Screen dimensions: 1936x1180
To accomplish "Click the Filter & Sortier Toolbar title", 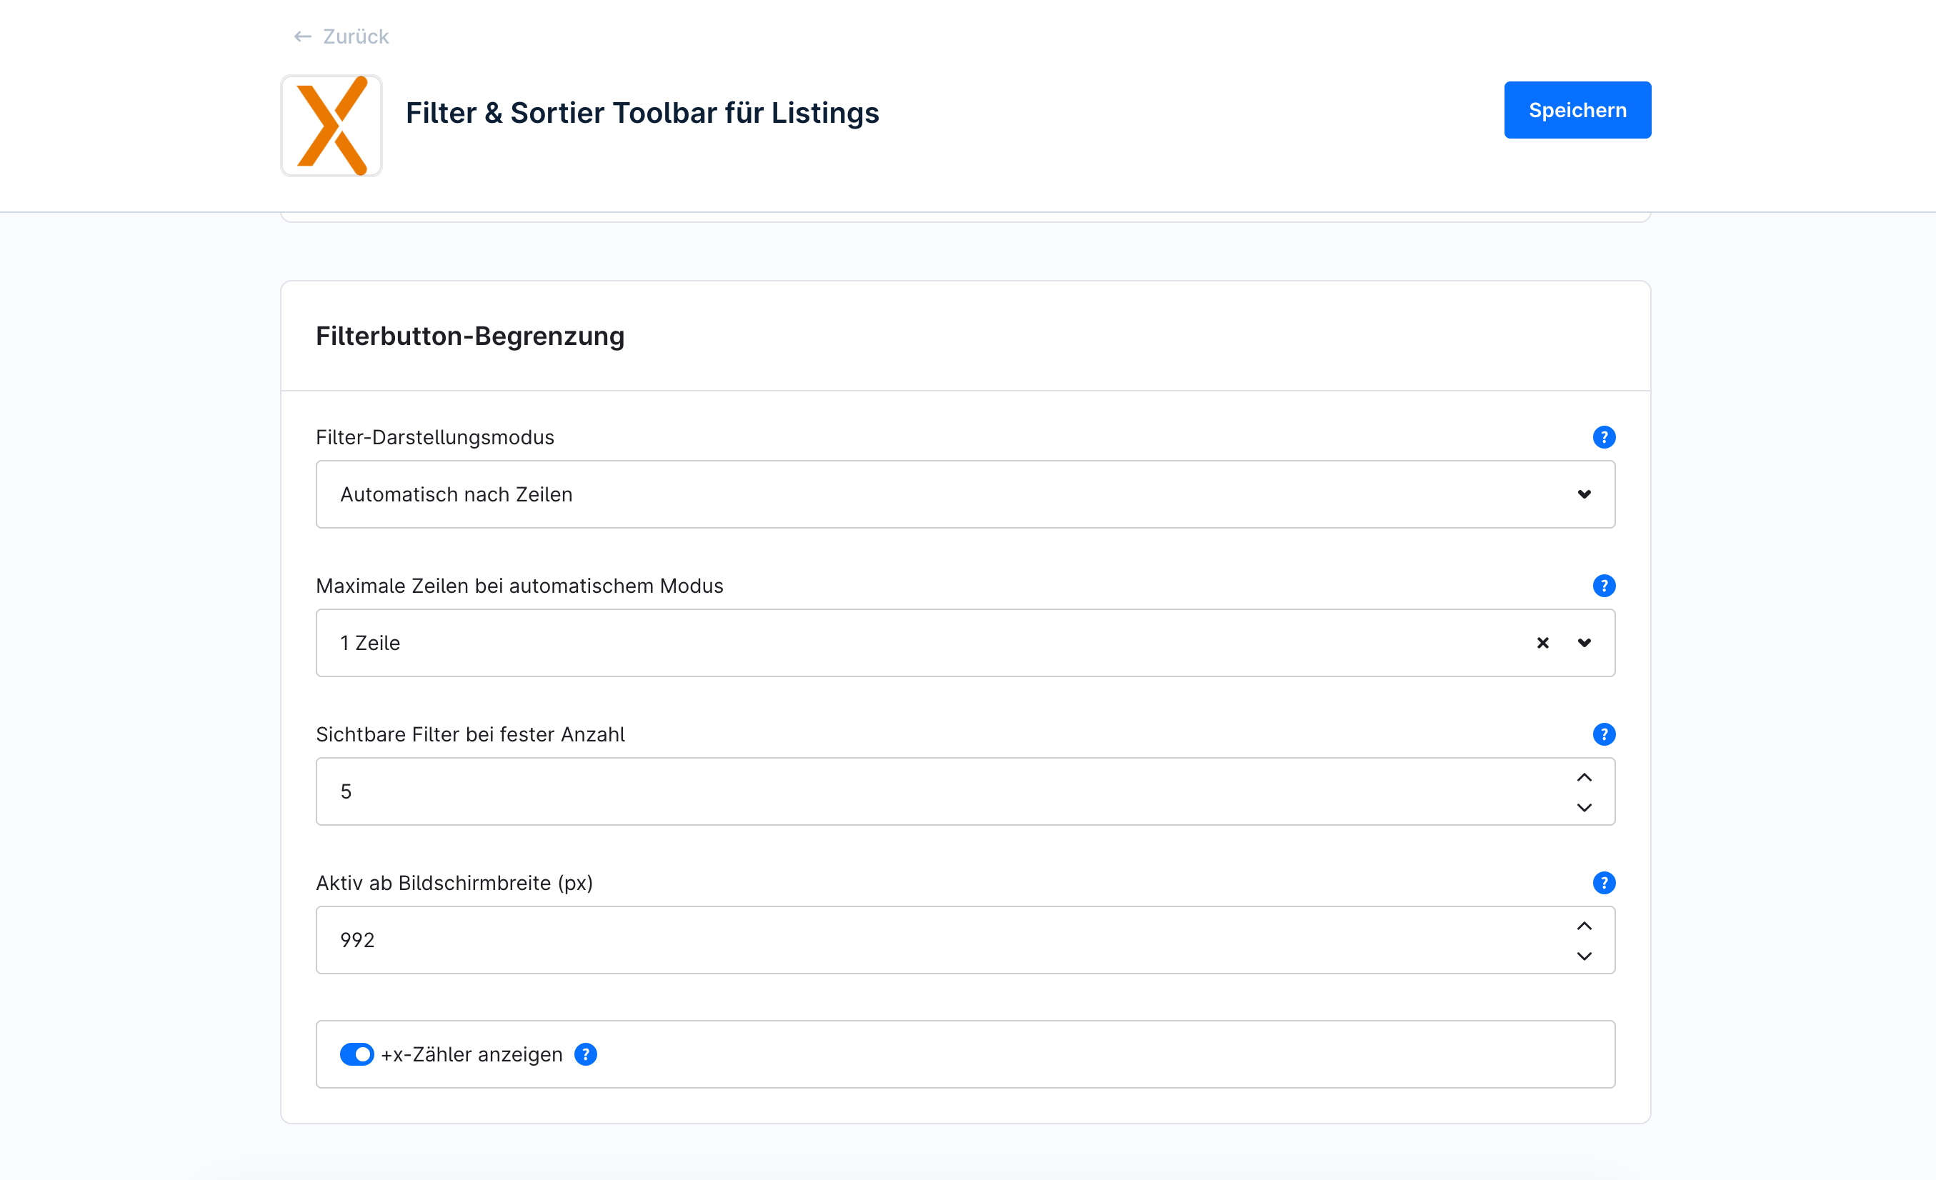I will click(642, 112).
